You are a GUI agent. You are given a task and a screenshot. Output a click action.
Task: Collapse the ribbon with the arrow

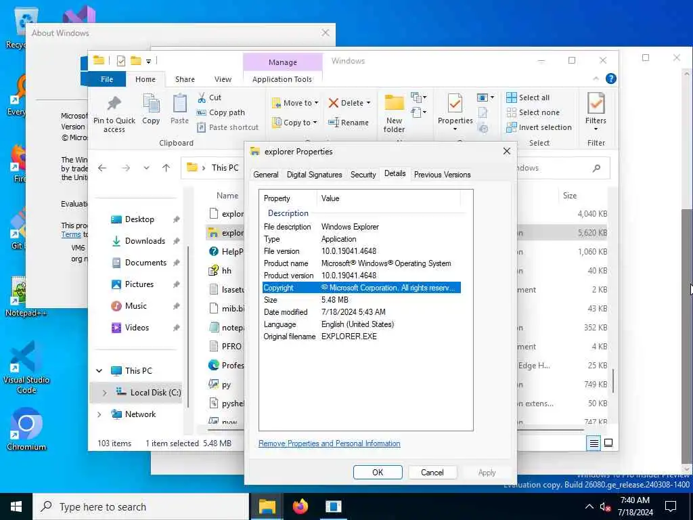coord(596,79)
